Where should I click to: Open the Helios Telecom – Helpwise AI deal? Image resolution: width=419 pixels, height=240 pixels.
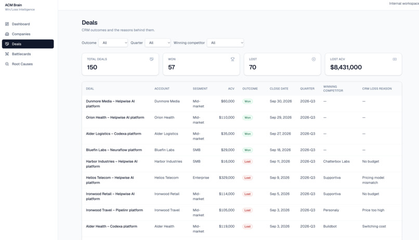[x=110, y=180]
